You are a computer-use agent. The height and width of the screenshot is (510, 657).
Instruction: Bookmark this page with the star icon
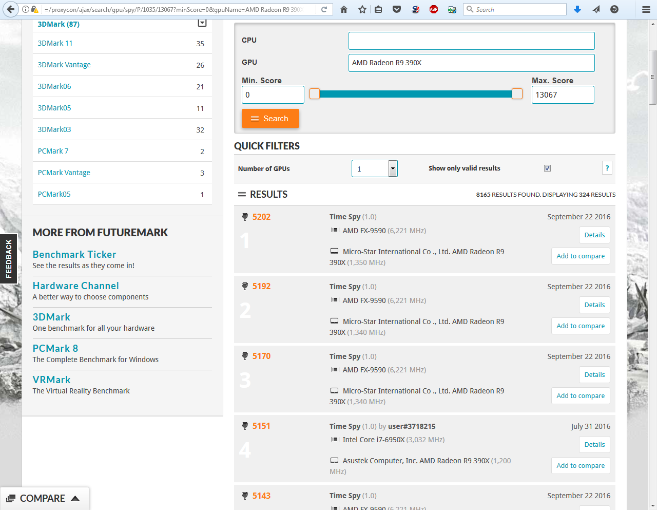coord(362,9)
